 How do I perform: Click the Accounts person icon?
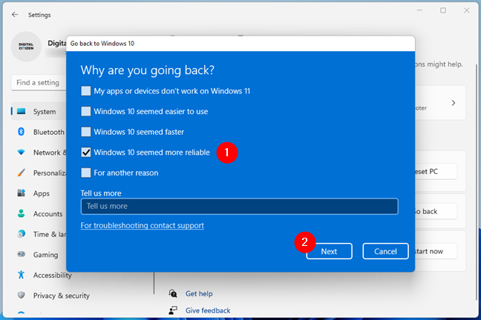(x=22, y=214)
